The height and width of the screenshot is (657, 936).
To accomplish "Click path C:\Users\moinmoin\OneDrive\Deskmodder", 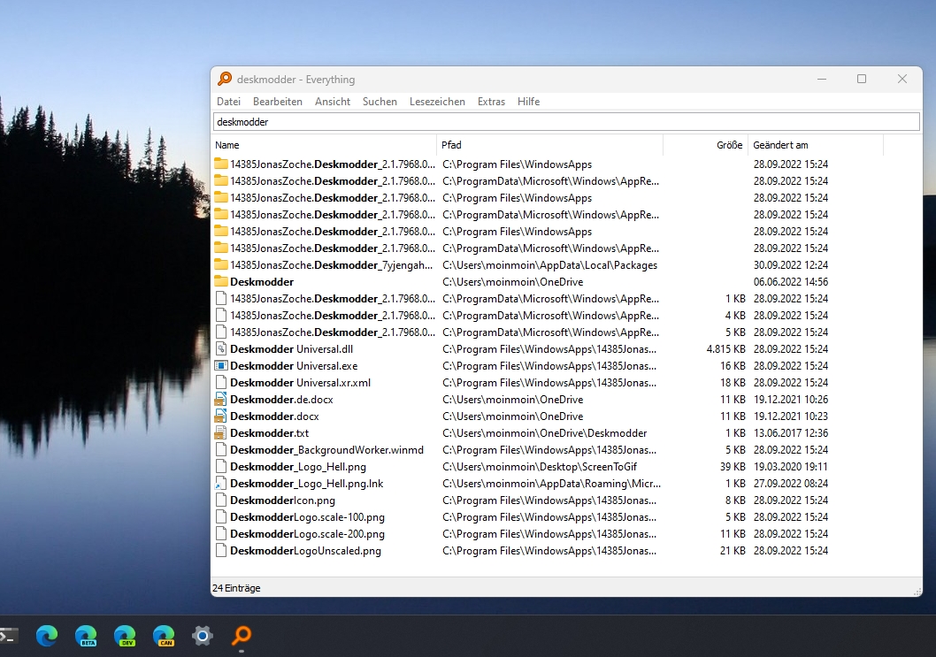I will (x=544, y=433).
